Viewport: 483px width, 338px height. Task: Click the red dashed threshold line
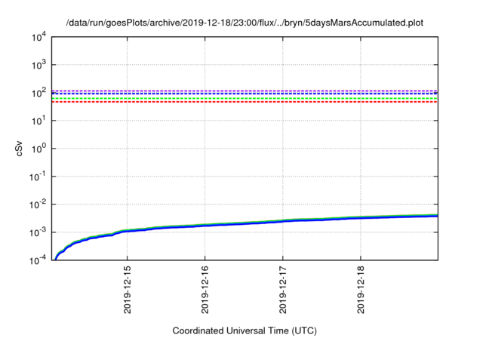[245, 102]
